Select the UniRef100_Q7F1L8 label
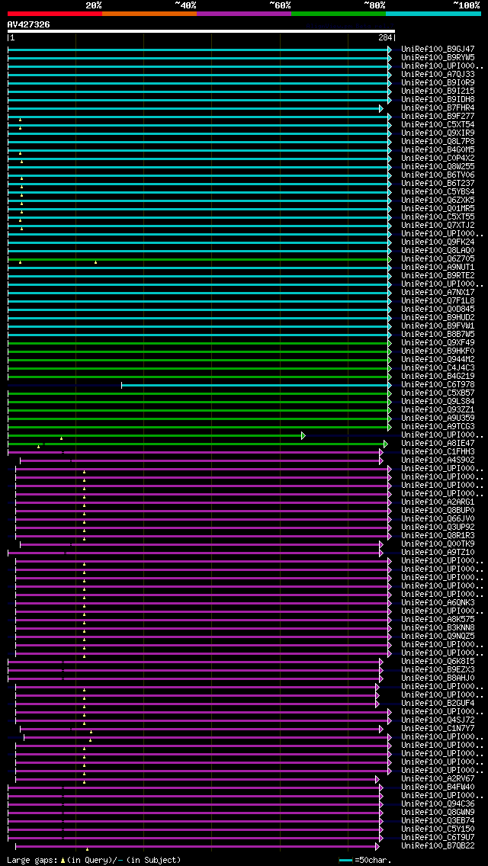The image size is (488, 866). [438, 300]
